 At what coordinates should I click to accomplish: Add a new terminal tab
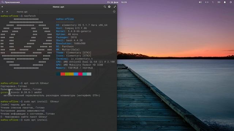3,12
